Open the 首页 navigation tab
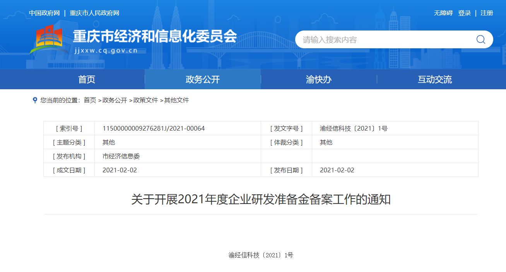Image resolution: width=506 pixels, height=272 pixels. click(x=87, y=80)
